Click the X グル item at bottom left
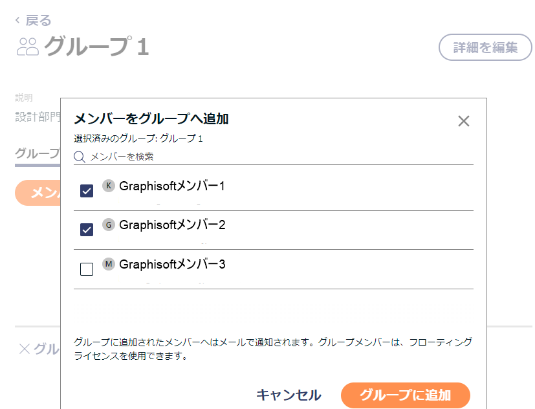 [x=39, y=349]
